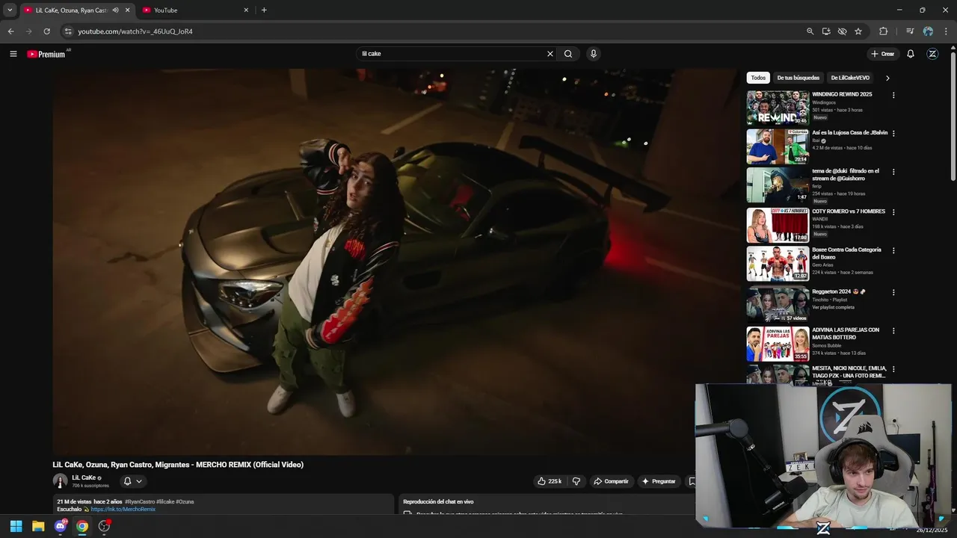Open options for COTY ROMERO video
Screen dimensions: 957x538
[893, 212]
